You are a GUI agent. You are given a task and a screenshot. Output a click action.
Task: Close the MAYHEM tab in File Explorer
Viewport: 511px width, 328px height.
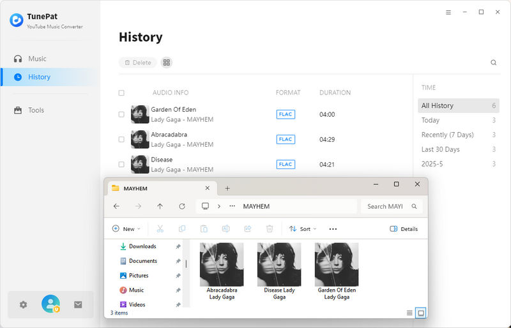click(x=207, y=188)
